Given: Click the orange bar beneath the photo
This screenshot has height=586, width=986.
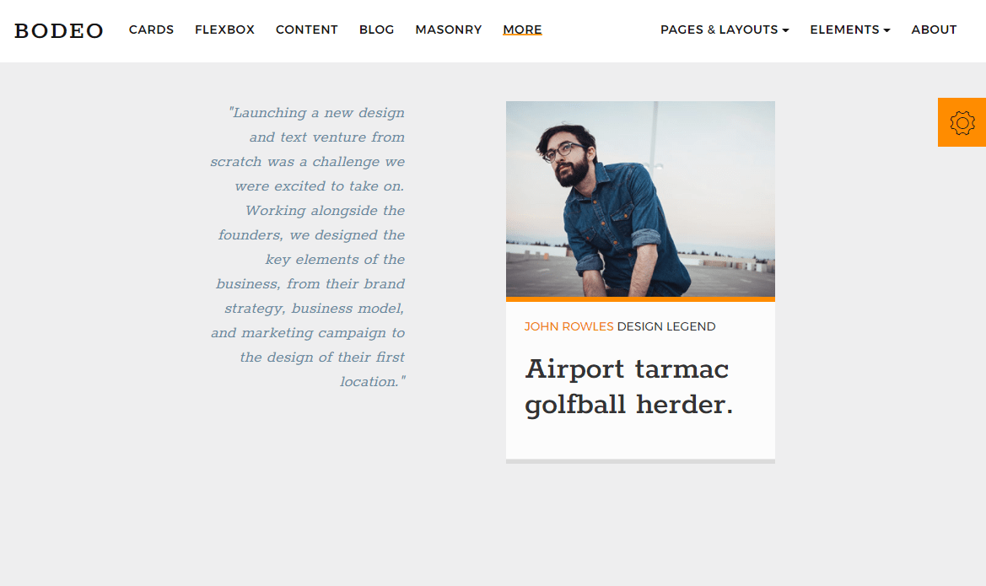Looking at the screenshot, I should pyautogui.click(x=640, y=299).
